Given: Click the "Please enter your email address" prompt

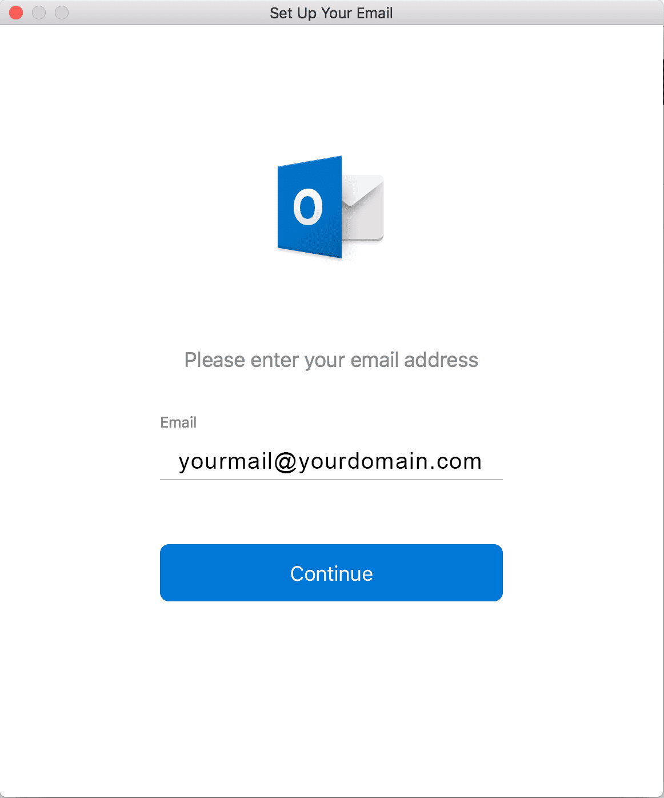Looking at the screenshot, I should point(331,360).
